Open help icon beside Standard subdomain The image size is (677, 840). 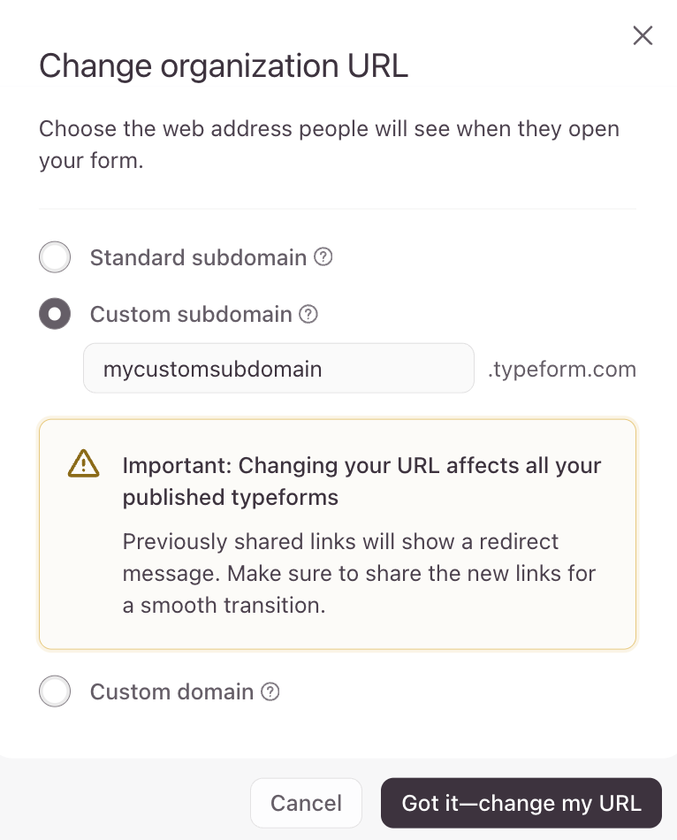[324, 257]
